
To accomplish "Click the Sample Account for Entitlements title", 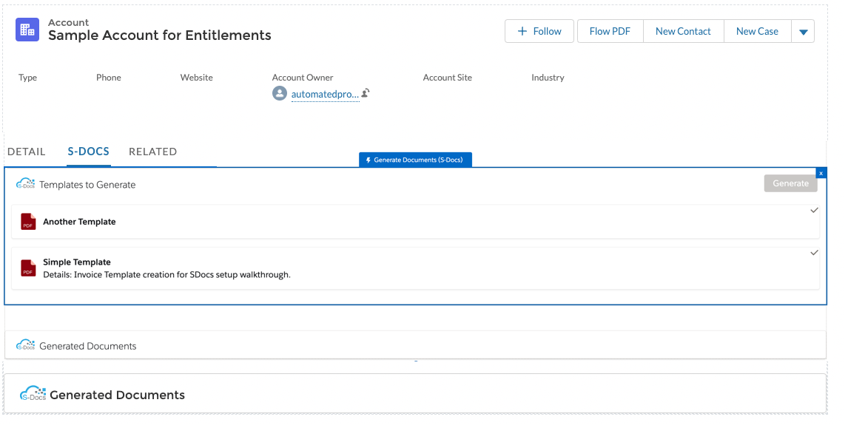I will coord(160,35).
